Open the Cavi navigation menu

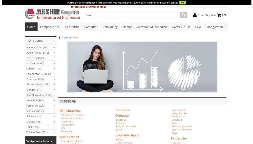pos(198,27)
